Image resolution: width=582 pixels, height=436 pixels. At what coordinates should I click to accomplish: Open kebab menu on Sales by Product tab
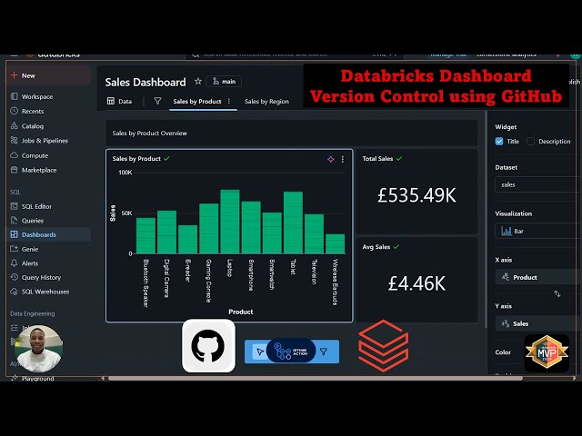click(229, 101)
